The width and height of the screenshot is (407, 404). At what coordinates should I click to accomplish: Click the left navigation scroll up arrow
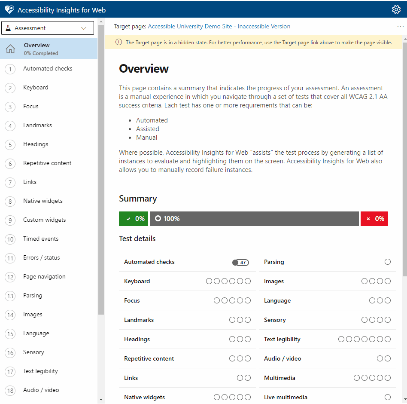pyautogui.click(x=101, y=21)
